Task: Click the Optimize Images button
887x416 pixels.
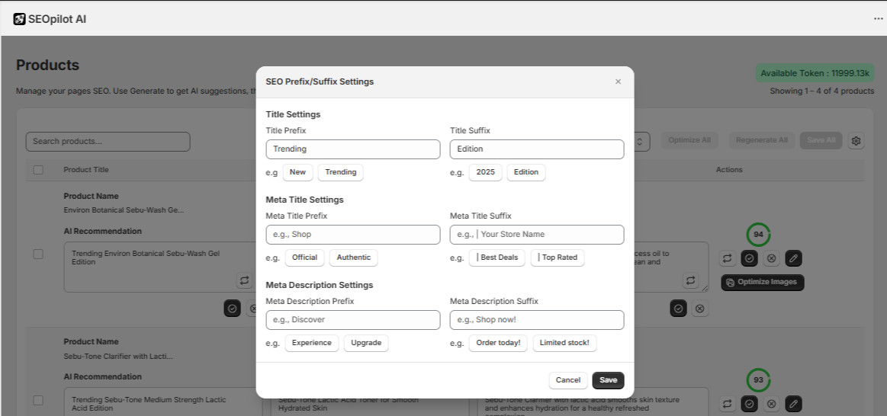Action: point(762,282)
